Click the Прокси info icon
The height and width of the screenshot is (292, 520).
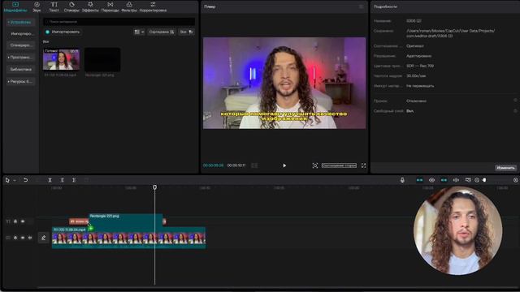pyautogui.click(x=515, y=101)
